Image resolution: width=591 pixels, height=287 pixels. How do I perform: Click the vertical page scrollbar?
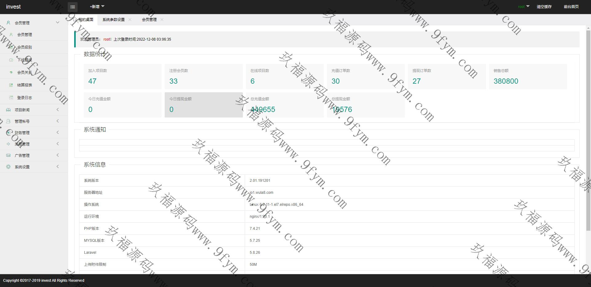pyautogui.click(x=588, y=129)
